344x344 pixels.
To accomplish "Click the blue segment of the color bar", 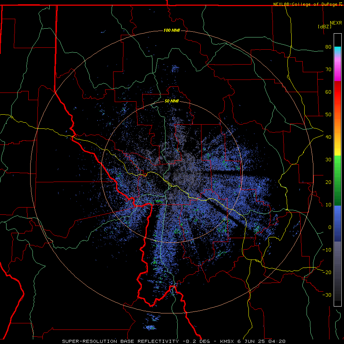I will click(x=338, y=224).
